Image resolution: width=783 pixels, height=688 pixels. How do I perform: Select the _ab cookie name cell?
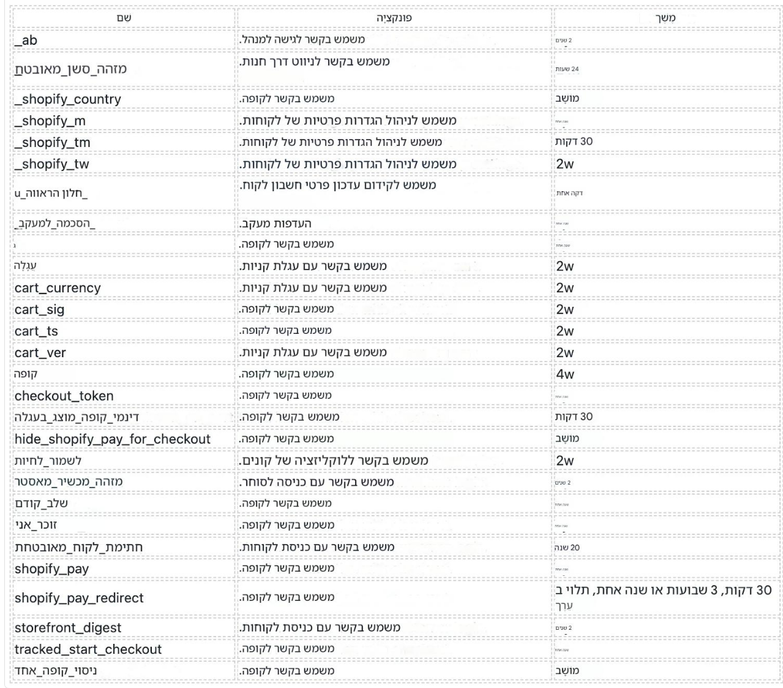click(x=26, y=40)
